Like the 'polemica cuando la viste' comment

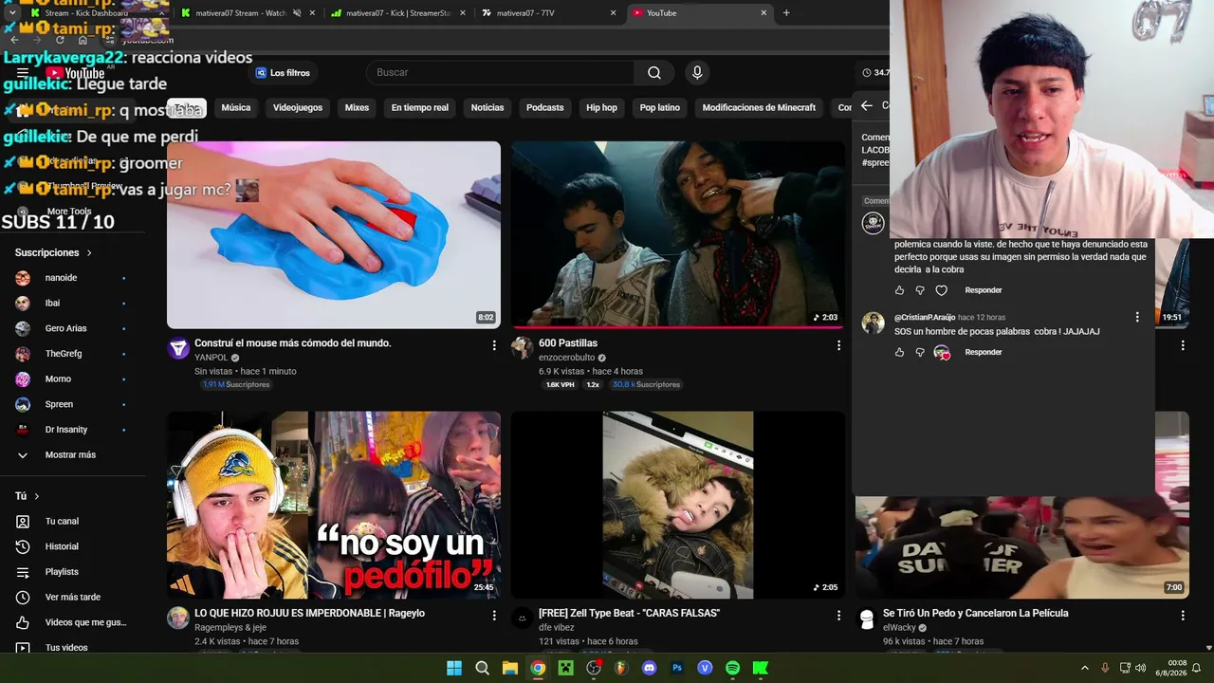click(x=900, y=290)
